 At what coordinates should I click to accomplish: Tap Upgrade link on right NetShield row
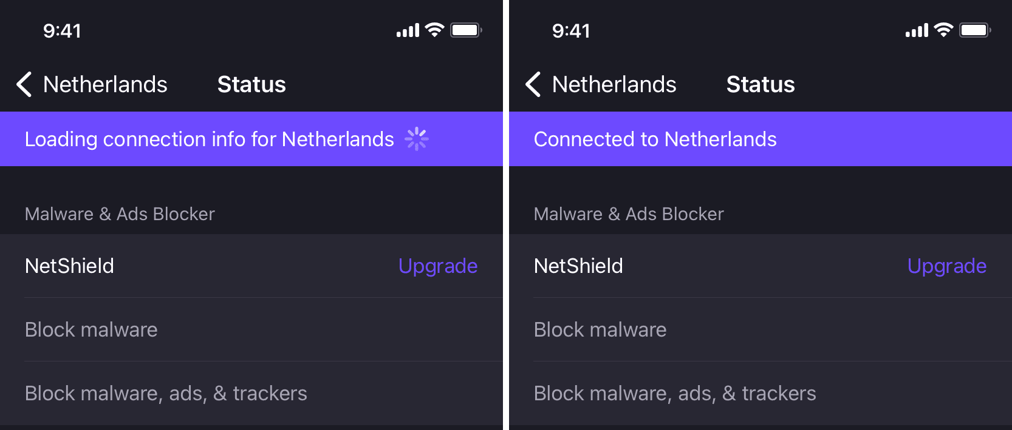coord(947,266)
